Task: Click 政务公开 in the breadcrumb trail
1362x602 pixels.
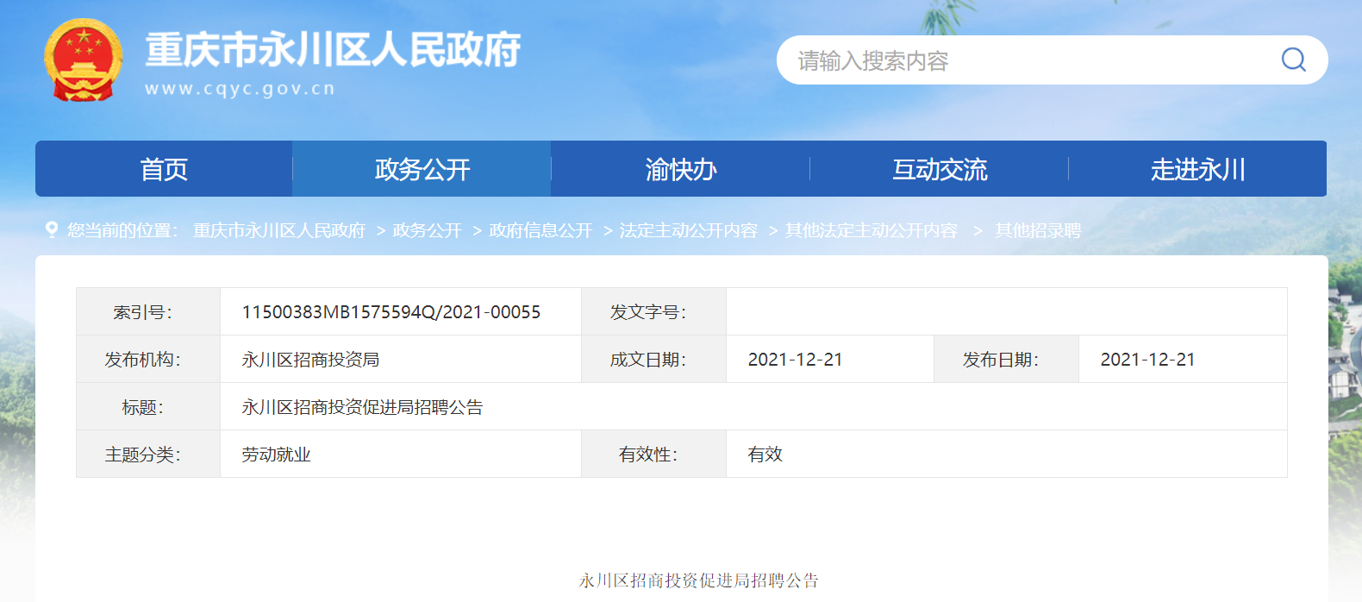Action: pyautogui.click(x=427, y=230)
